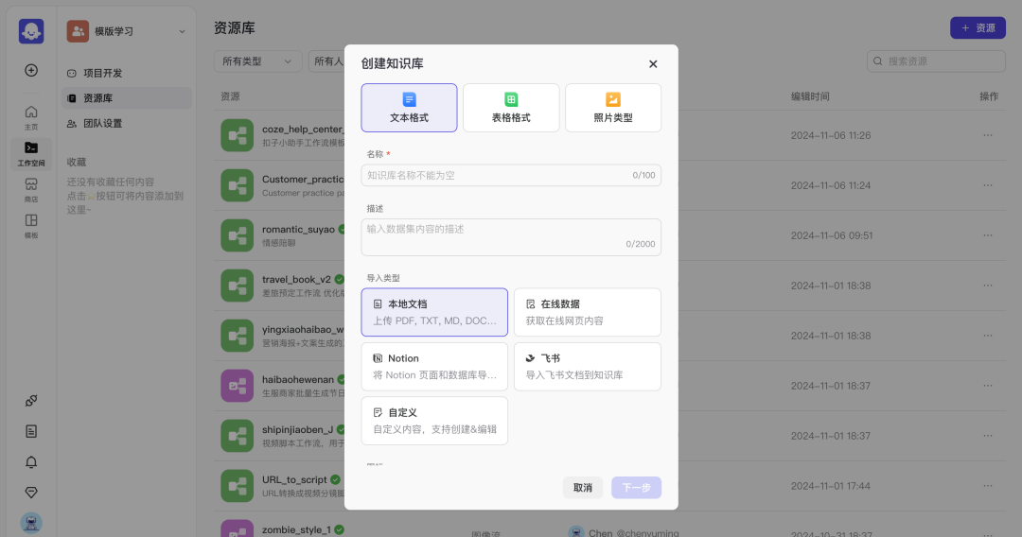Click the purple icon for haibaohewenan row
1022x537 pixels.
click(x=238, y=386)
